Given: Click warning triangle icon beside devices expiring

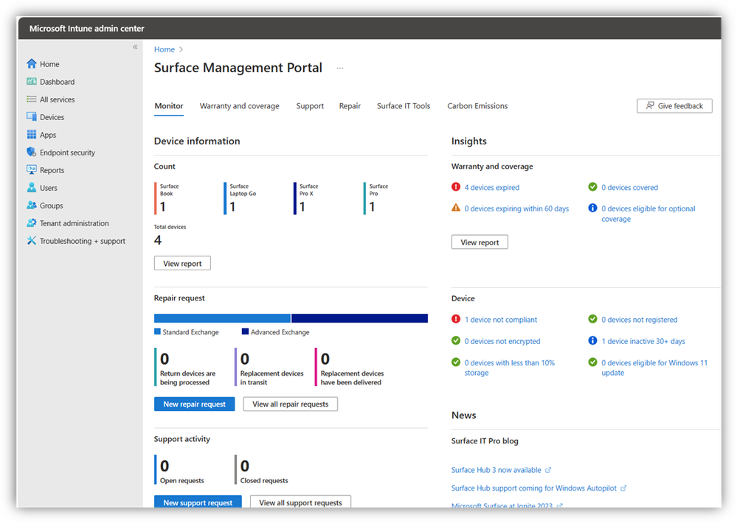Looking at the screenshot, I should 456,208.
